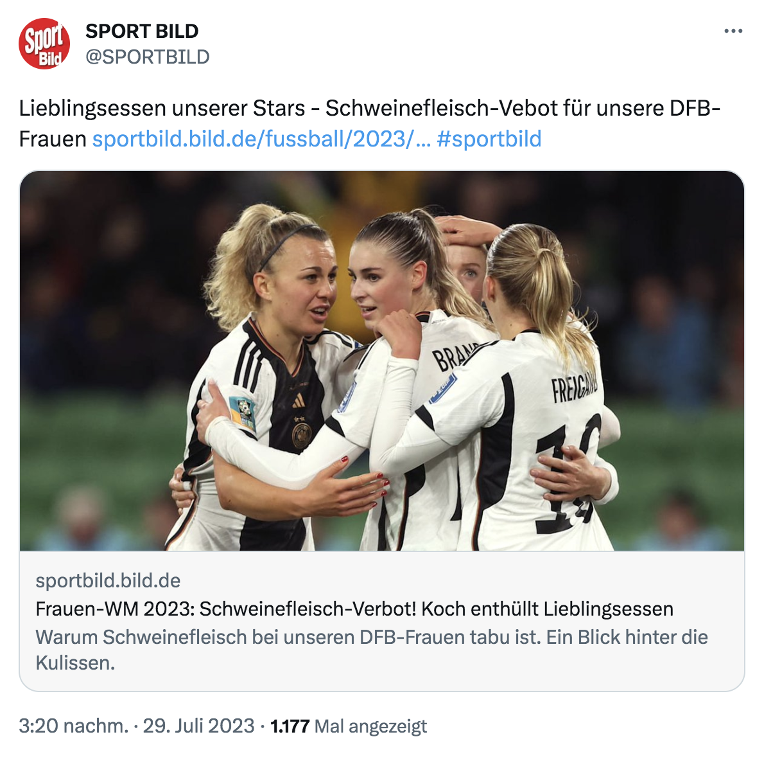
Task: Open the 1.177 Mal angezeigt view count
Action: [349, 726]
